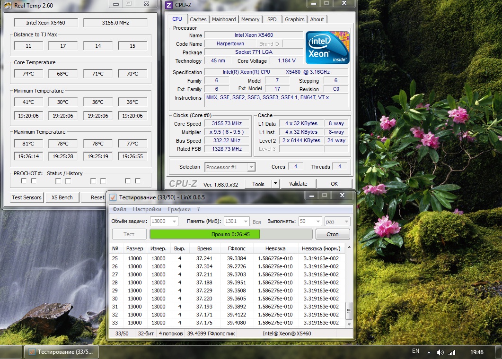Switch to the CPU tab in CPU-Z
Screen dimensions: 502x359
(x=177, y=19)
